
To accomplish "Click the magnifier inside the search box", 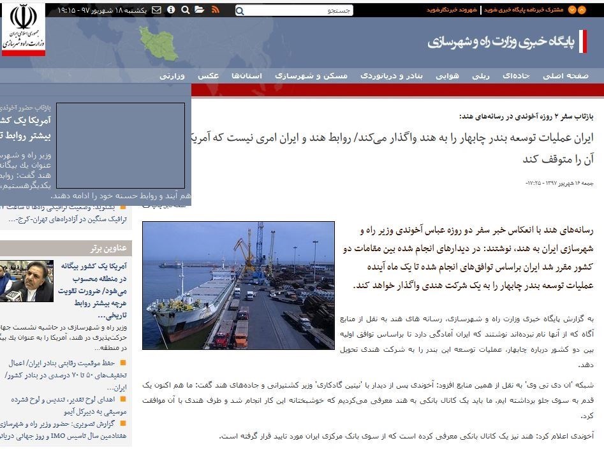I will 240,11.
